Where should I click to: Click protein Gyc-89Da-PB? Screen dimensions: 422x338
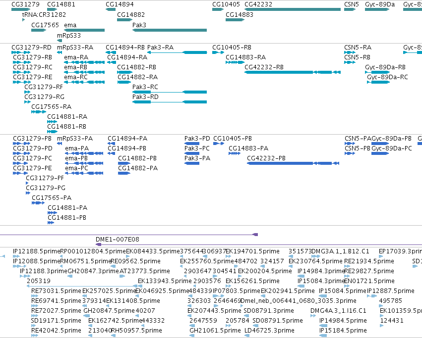pos(380,144)
